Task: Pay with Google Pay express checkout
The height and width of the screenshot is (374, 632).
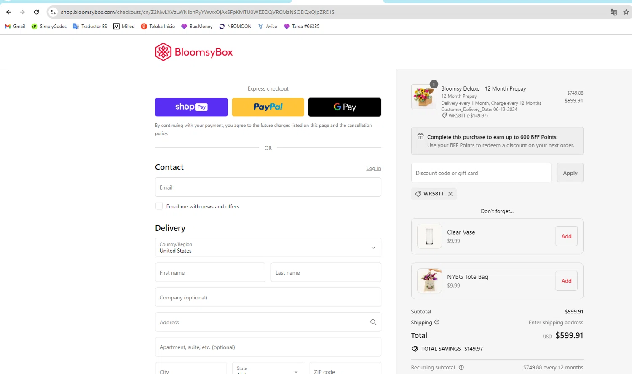Action: (x=345, y=107)
